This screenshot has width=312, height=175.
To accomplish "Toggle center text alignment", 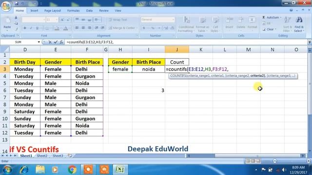I will coord(83,28).
